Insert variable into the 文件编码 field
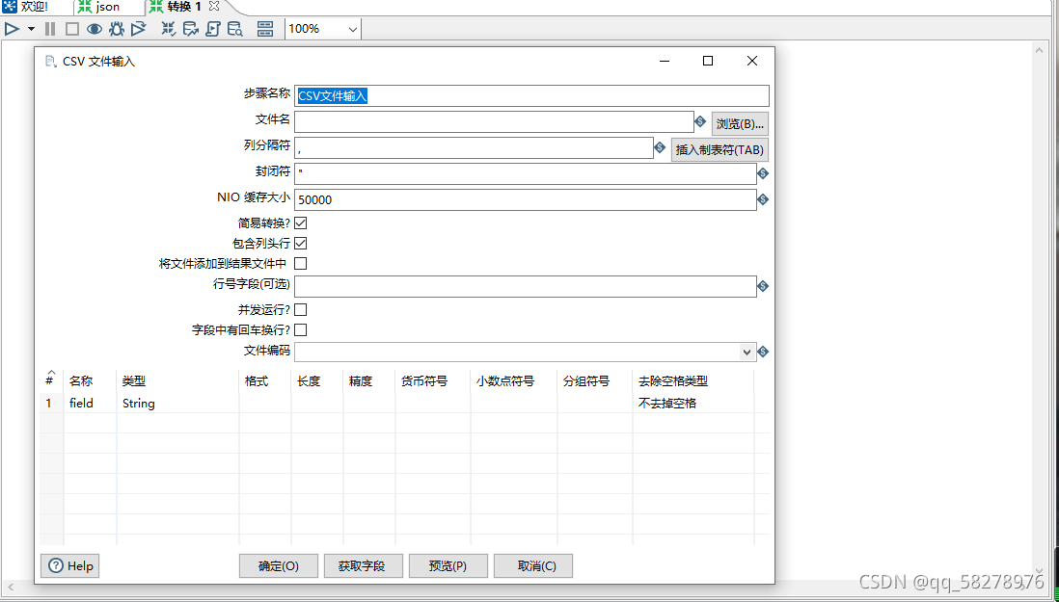 coord(763,352)
